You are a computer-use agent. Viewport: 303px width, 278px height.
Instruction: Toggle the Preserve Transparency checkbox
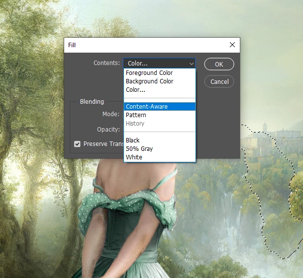[x=77, y=144]
